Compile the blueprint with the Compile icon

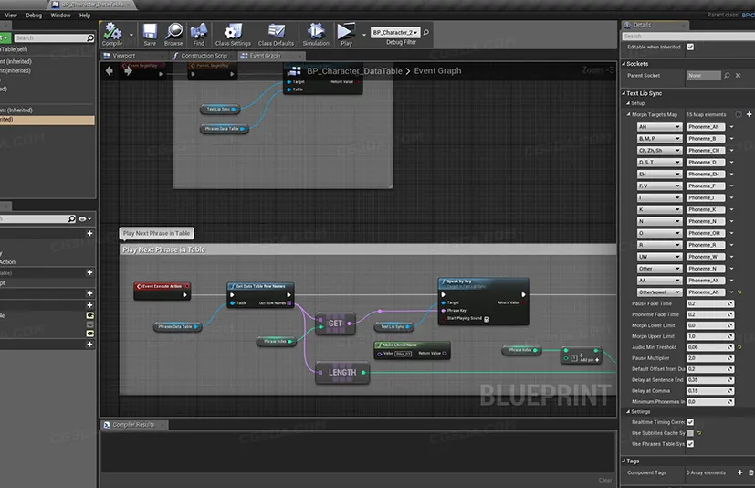click(112, 34)
